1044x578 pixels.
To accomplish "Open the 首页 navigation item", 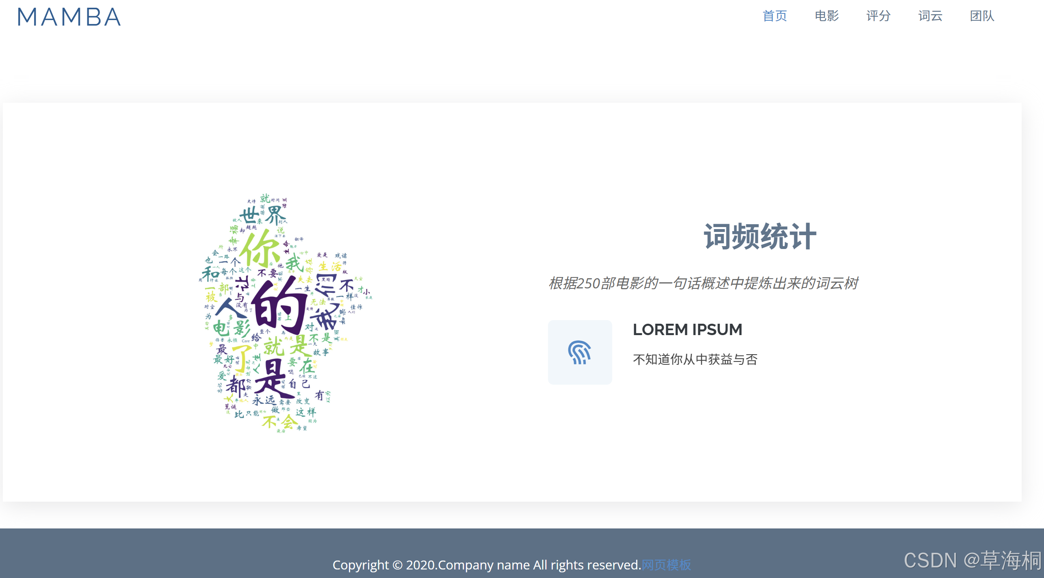I will tap(775, 16).
